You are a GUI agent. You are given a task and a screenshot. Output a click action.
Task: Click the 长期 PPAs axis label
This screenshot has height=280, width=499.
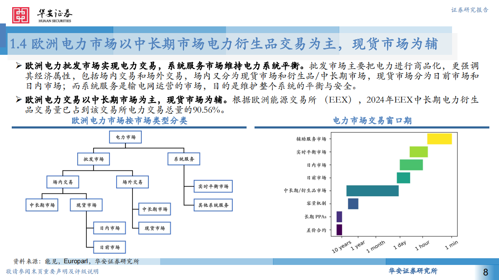315,217
